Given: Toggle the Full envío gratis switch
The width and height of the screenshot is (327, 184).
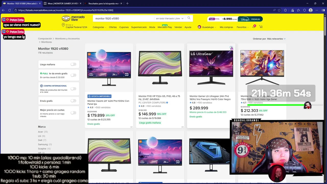Looking at the screenshot, I should (73, 75).
